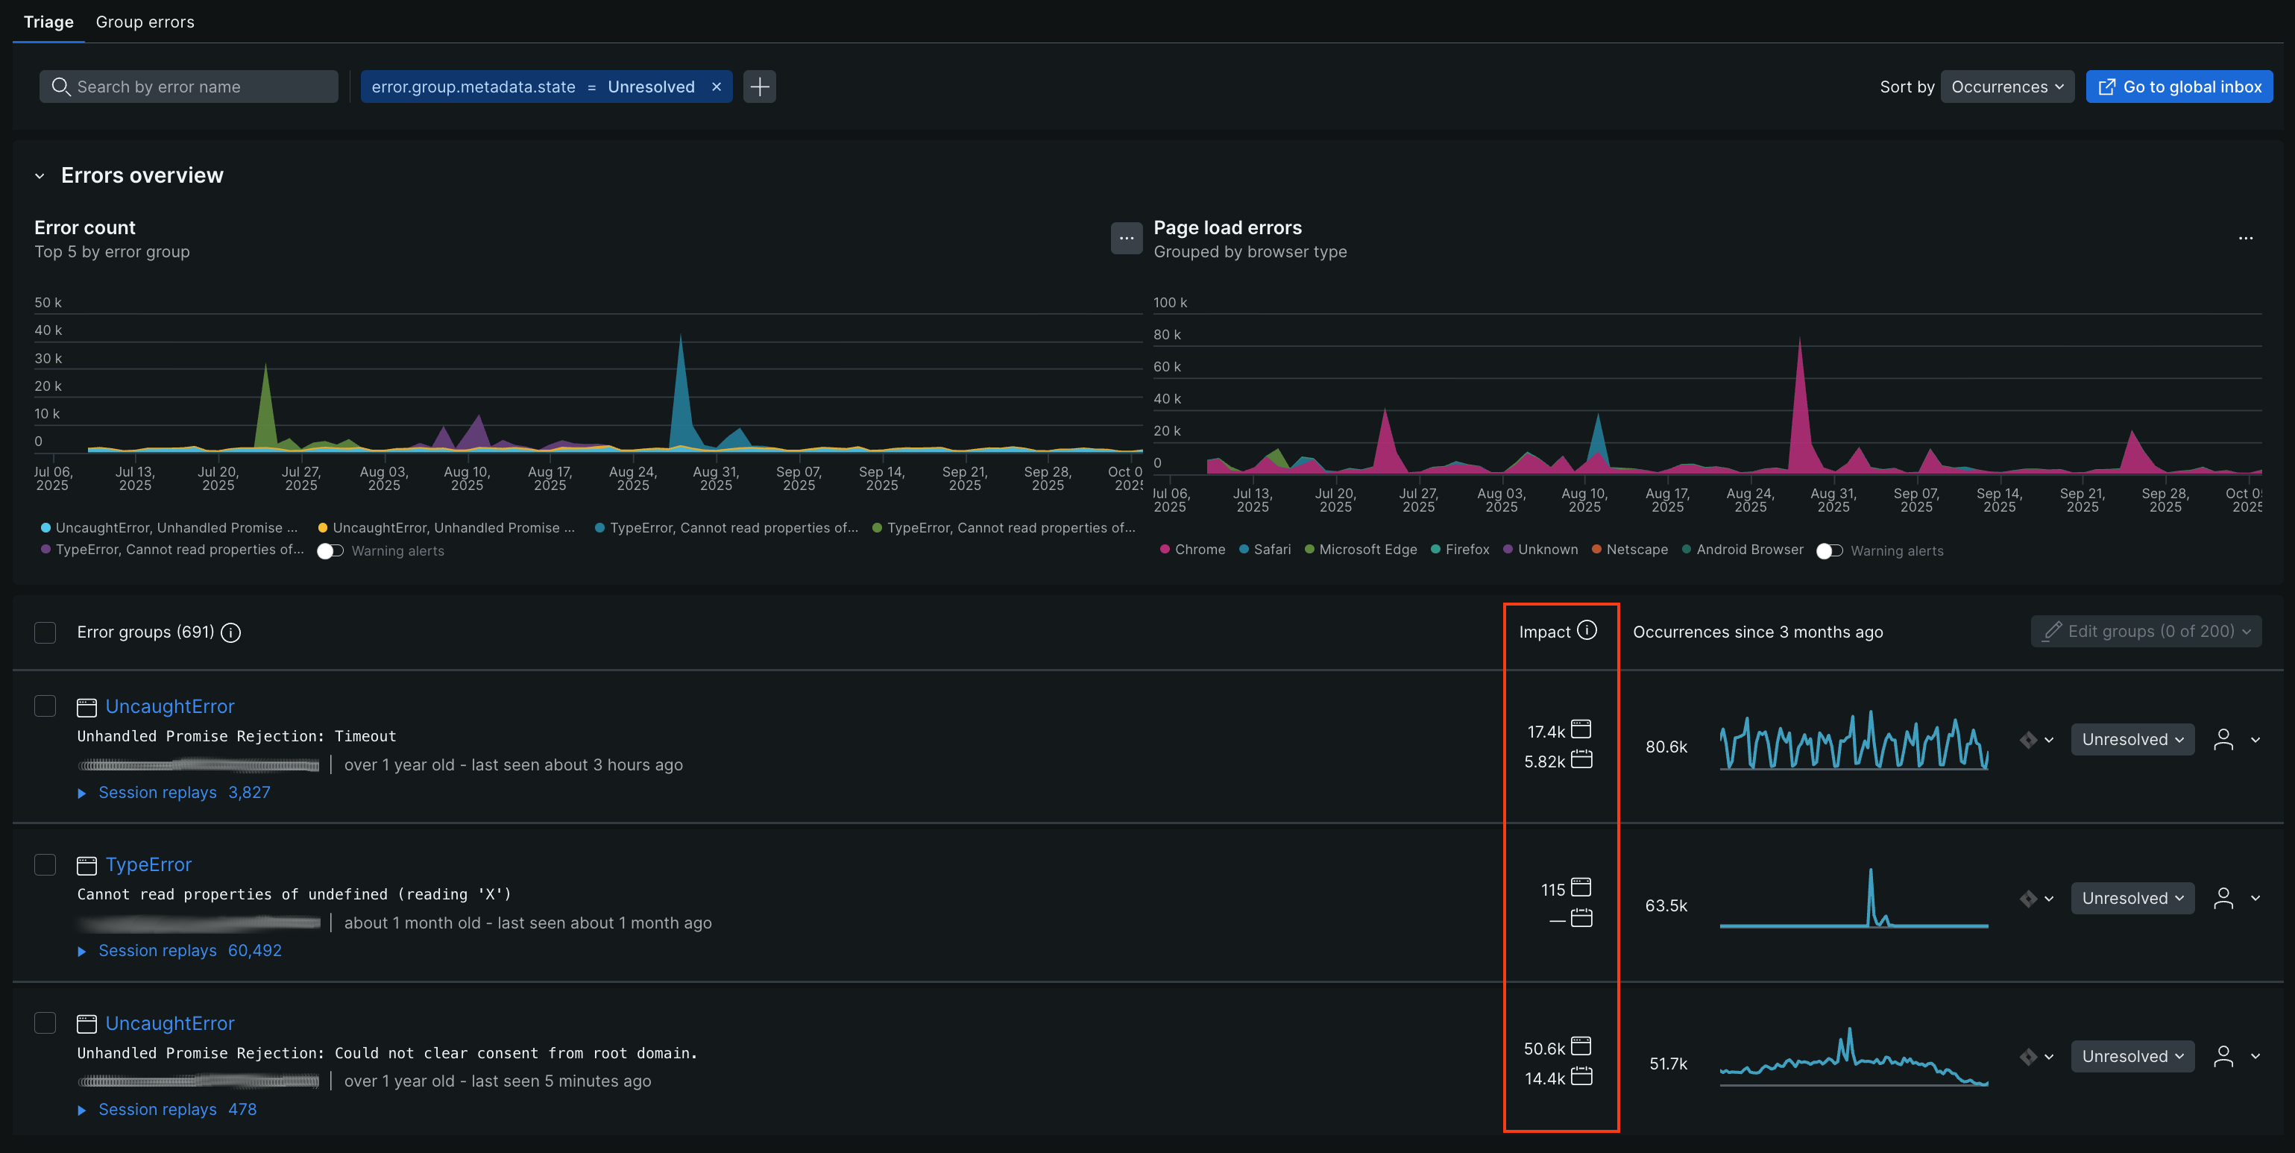Image resolution: width=2295 pixels, height=1153 pixels.
Task: Open Error count chart options menu
Action: click(x=1126, y=238)
